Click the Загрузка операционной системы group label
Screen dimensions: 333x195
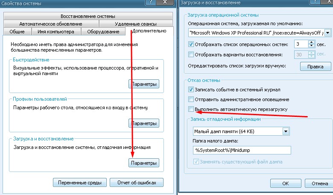223,15
